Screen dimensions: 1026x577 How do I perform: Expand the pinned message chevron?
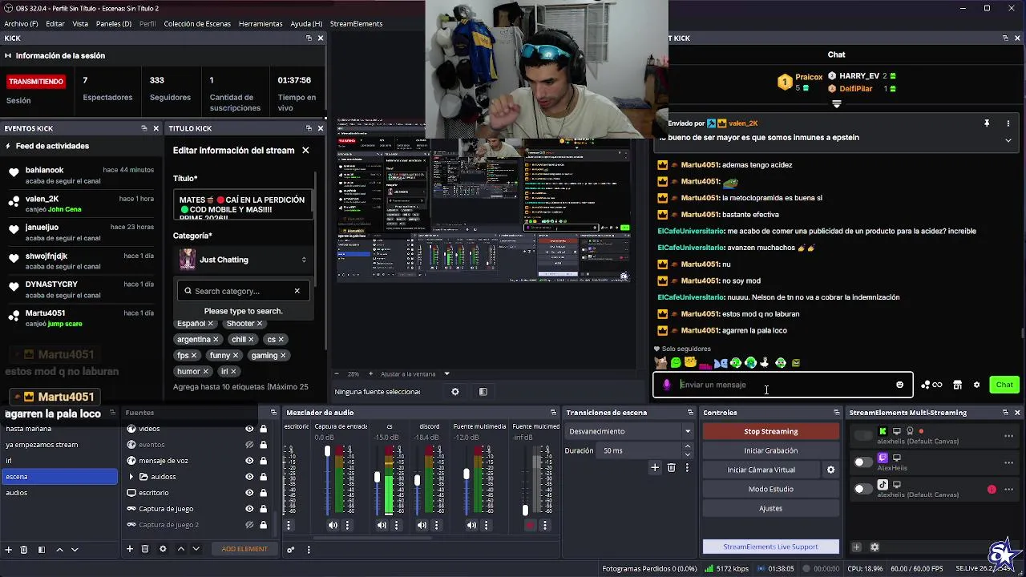(x=1008, y=140)
